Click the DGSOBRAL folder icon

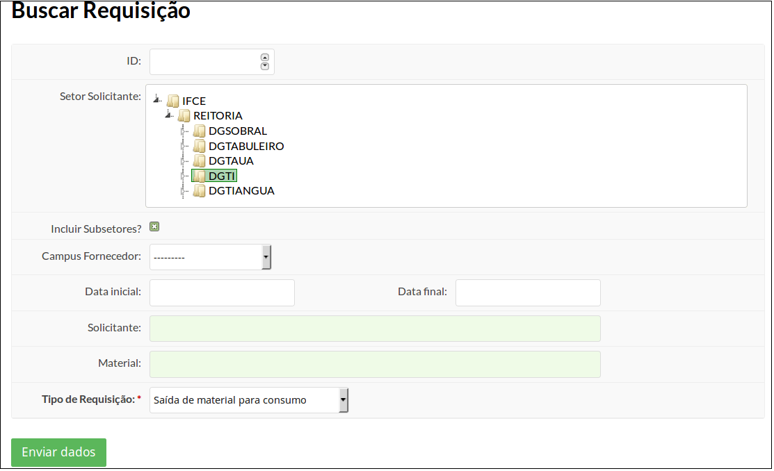pos(200,131)
